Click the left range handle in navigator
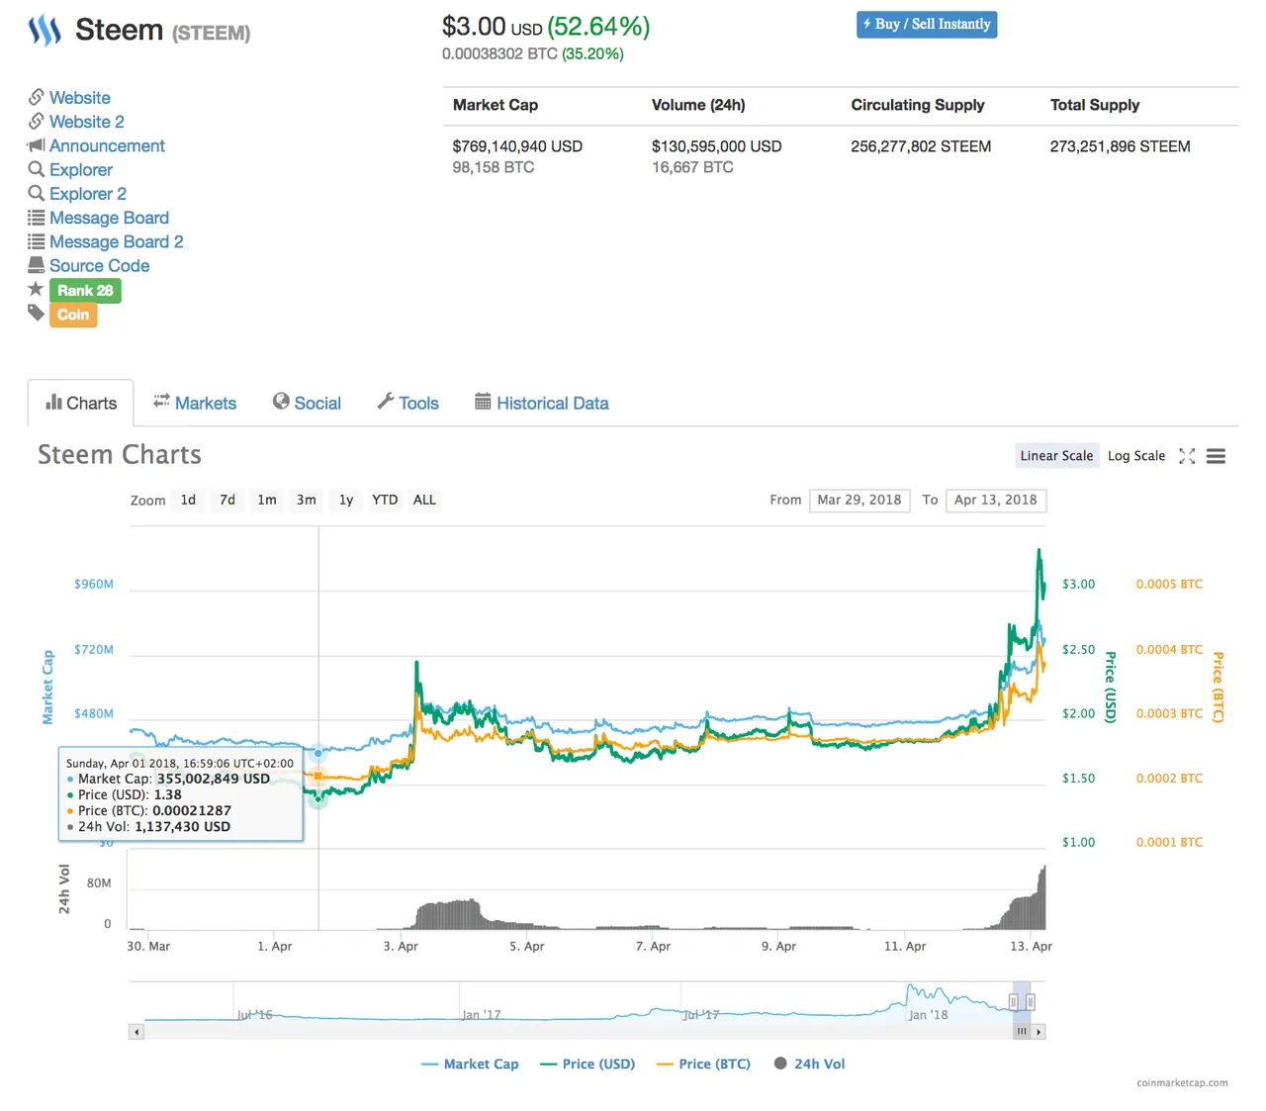The image size is (1266, 1111). point(1013,1002)
